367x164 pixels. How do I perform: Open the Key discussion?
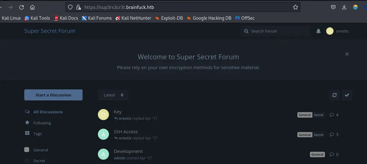pos(118,112)
